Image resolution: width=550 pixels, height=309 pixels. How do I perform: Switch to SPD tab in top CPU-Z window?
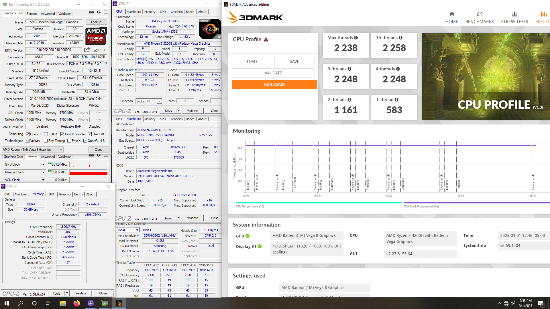(x=163, y=12)
